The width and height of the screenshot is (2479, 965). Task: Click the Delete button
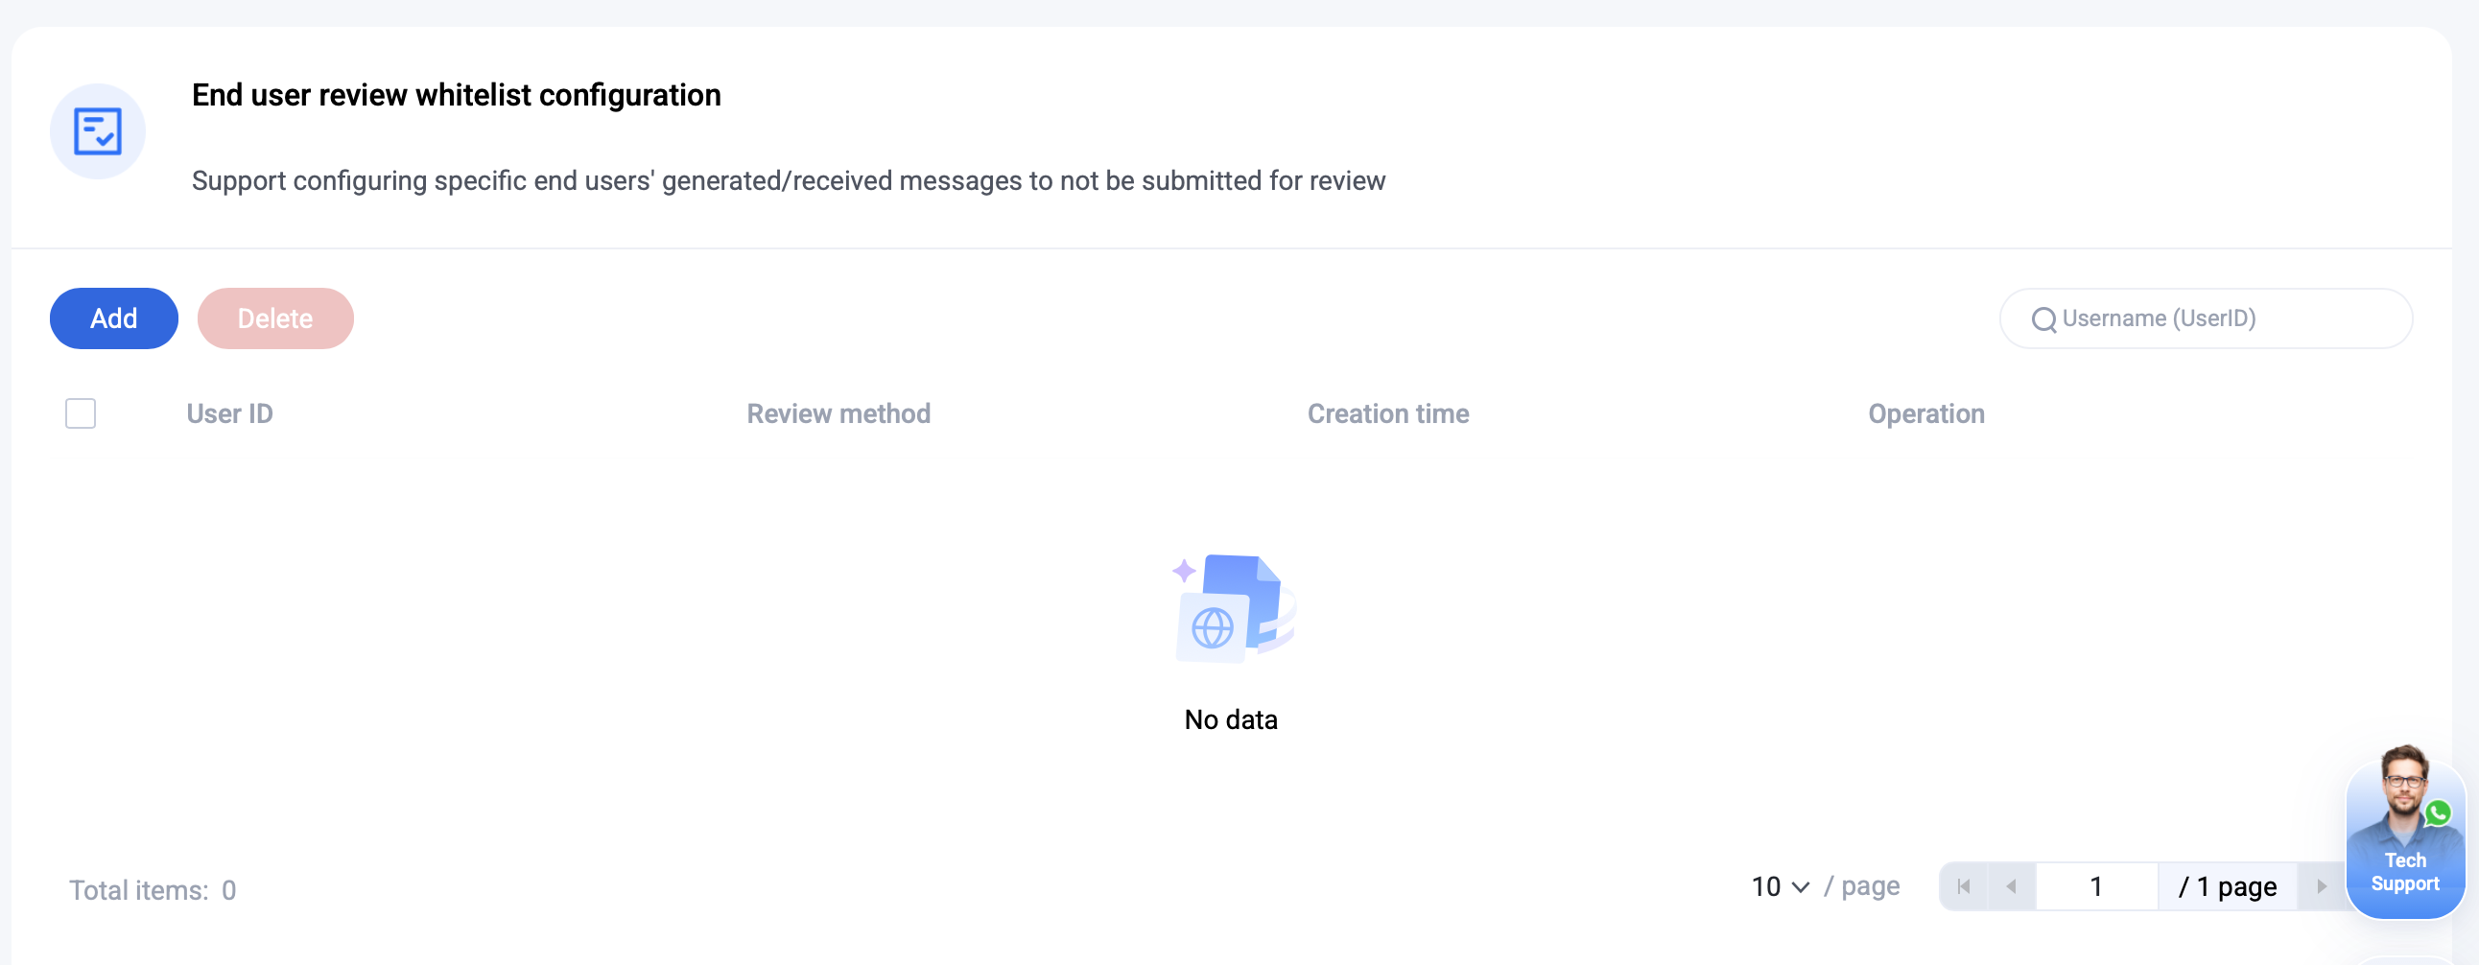[275, 318]
